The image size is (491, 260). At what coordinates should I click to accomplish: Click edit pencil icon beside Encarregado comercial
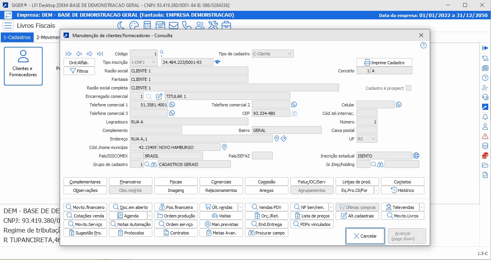point(159,96)
